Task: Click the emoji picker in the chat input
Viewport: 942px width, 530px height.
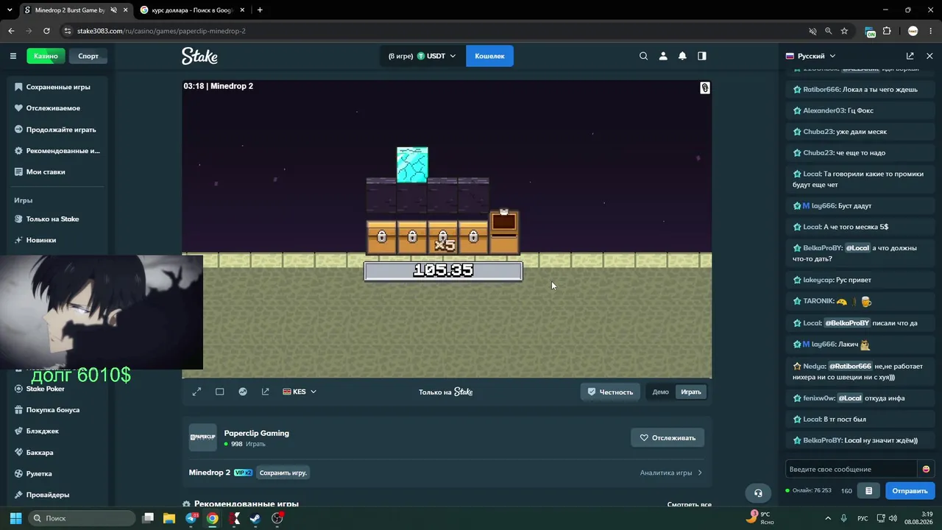Action: pos(927,469)
